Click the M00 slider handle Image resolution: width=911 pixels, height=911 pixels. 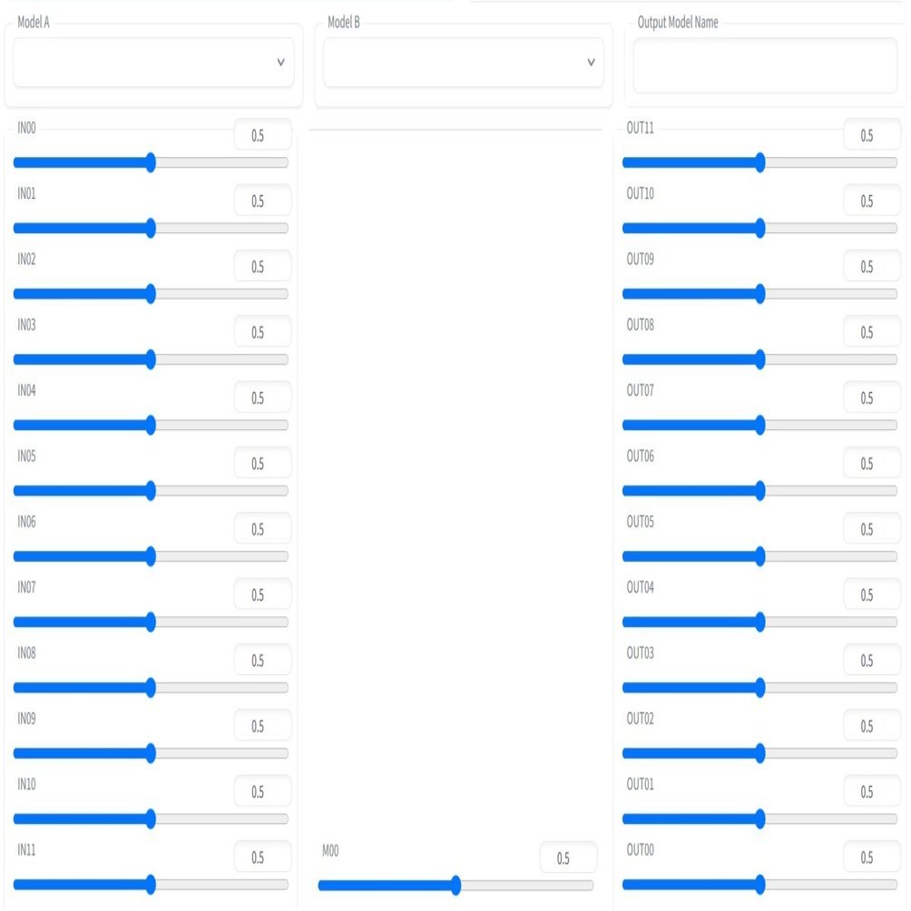455,885
